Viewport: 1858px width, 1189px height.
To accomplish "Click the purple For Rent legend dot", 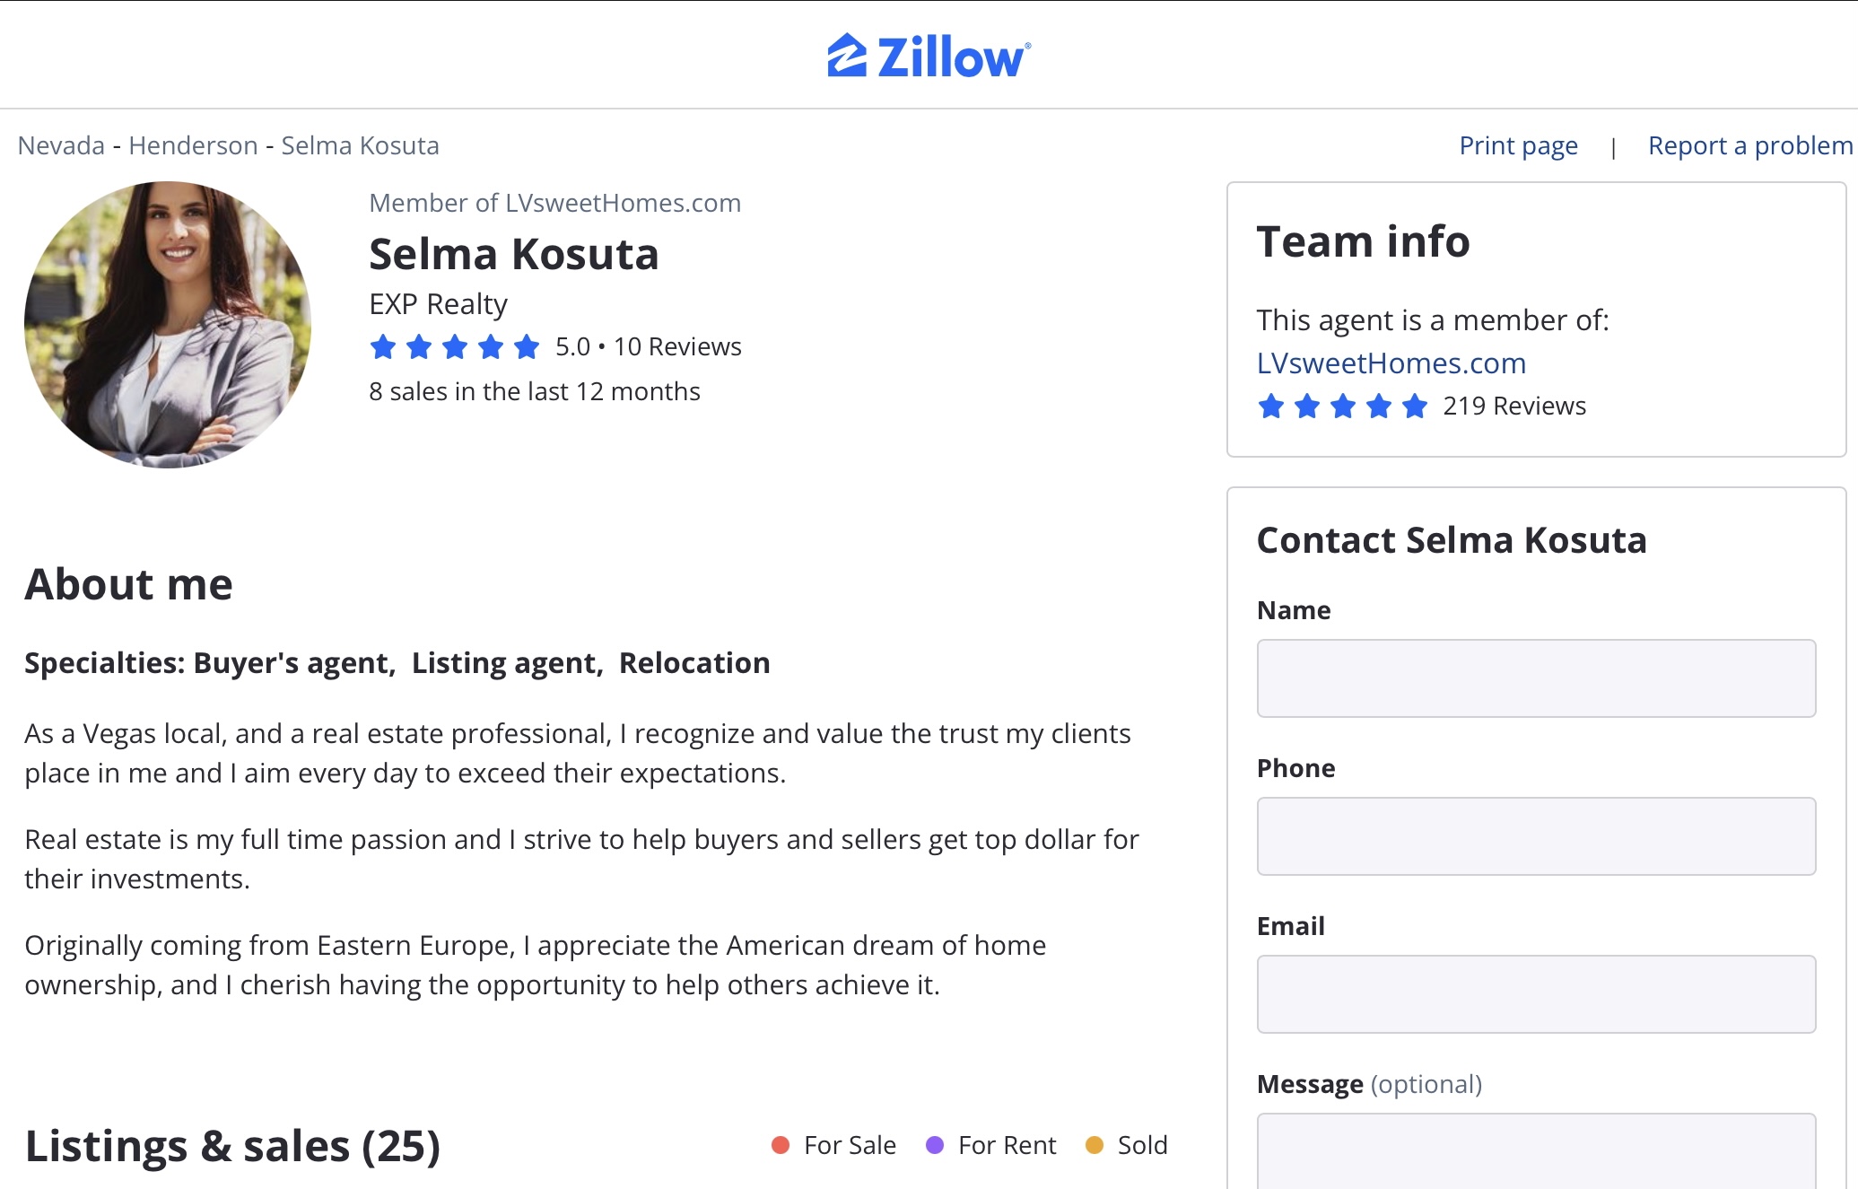I will pyautogui.click(x=935, y=1145).
